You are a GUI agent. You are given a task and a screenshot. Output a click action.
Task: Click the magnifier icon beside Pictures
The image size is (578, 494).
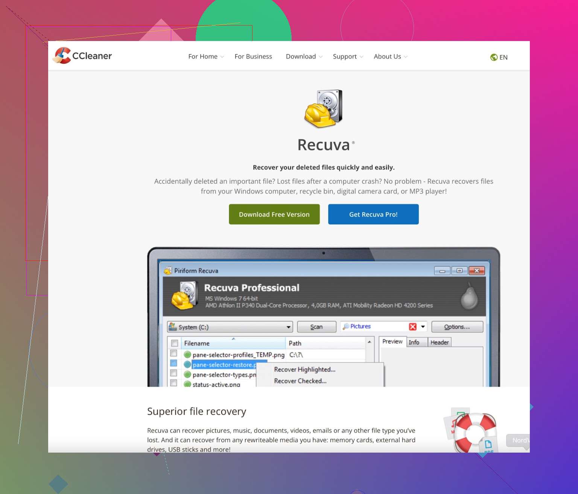click(x=346, y=326)
